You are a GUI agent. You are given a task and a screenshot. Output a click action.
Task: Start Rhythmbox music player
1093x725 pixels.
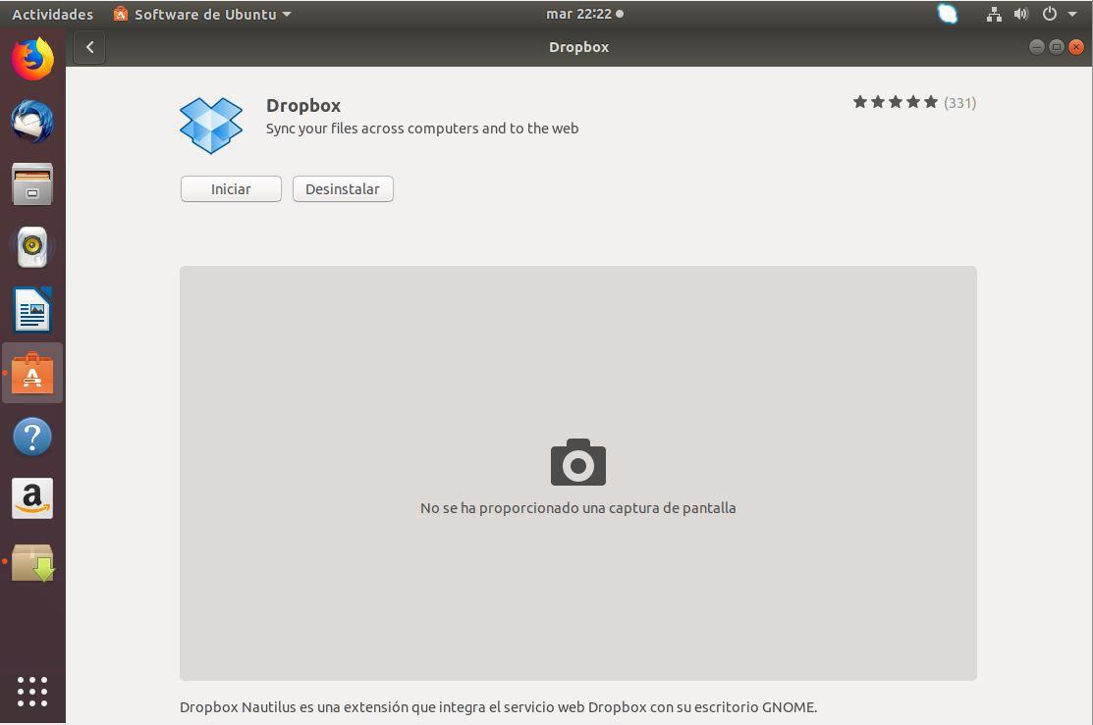click(32, 246)
